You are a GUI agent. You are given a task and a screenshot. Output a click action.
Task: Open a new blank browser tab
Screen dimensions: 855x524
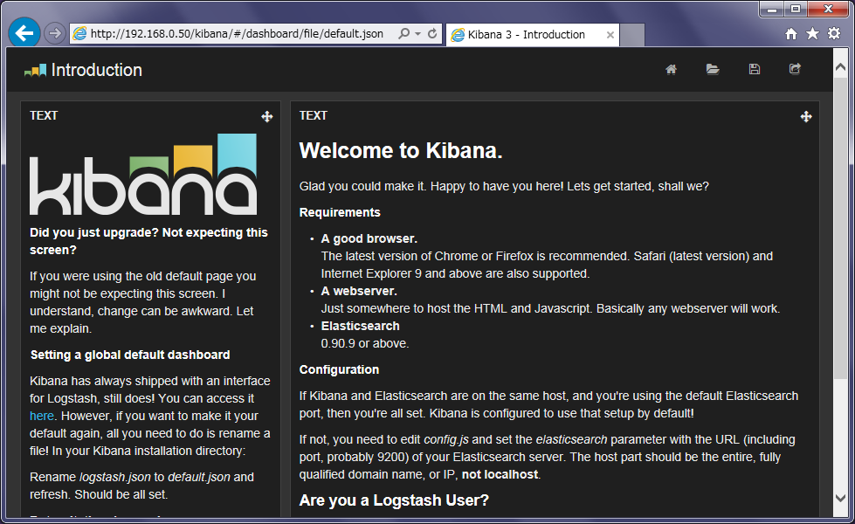[x=632, y=35]
